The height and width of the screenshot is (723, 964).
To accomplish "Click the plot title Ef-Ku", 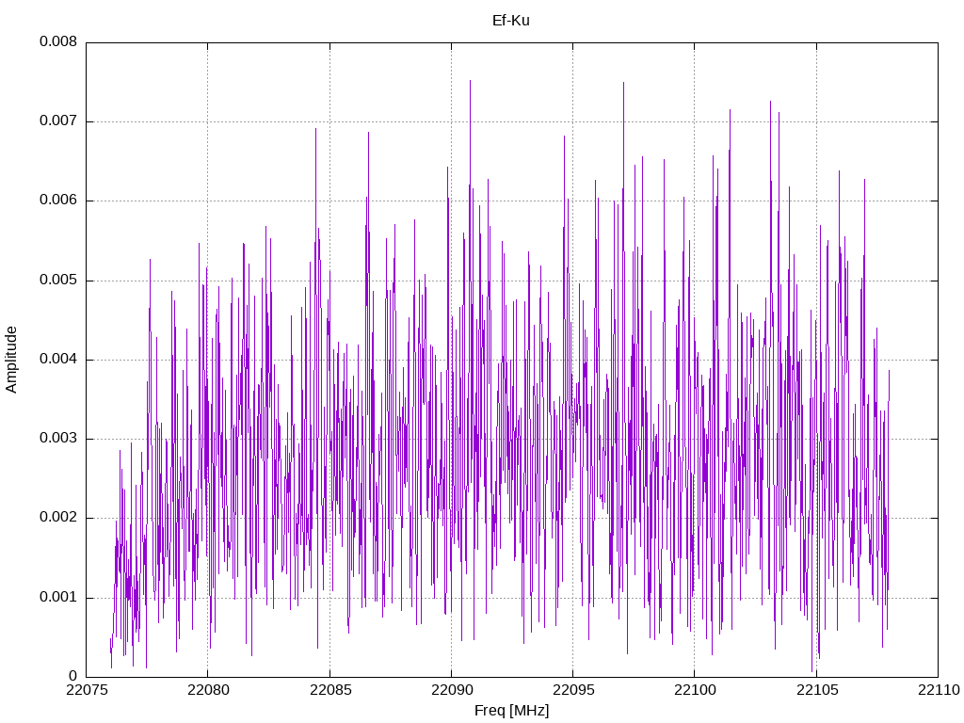I will (511, 21).
